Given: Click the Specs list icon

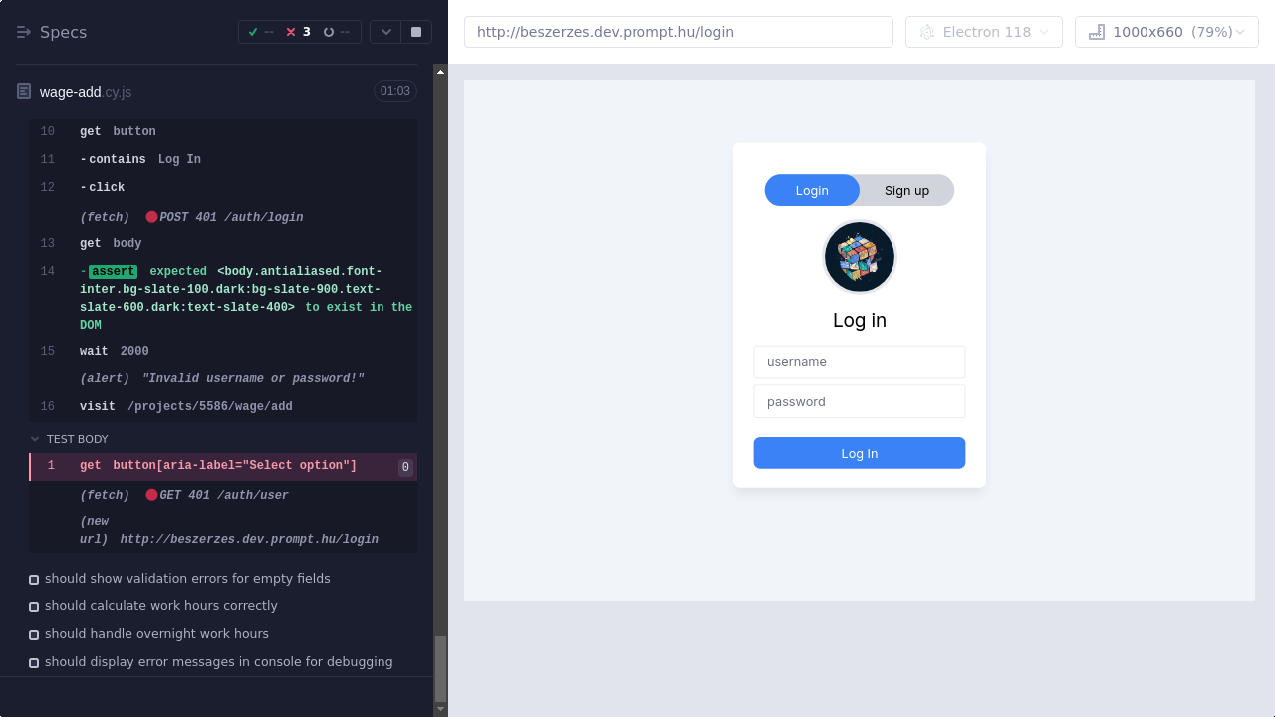Looking at the screenshot, I should pos(24,32).
